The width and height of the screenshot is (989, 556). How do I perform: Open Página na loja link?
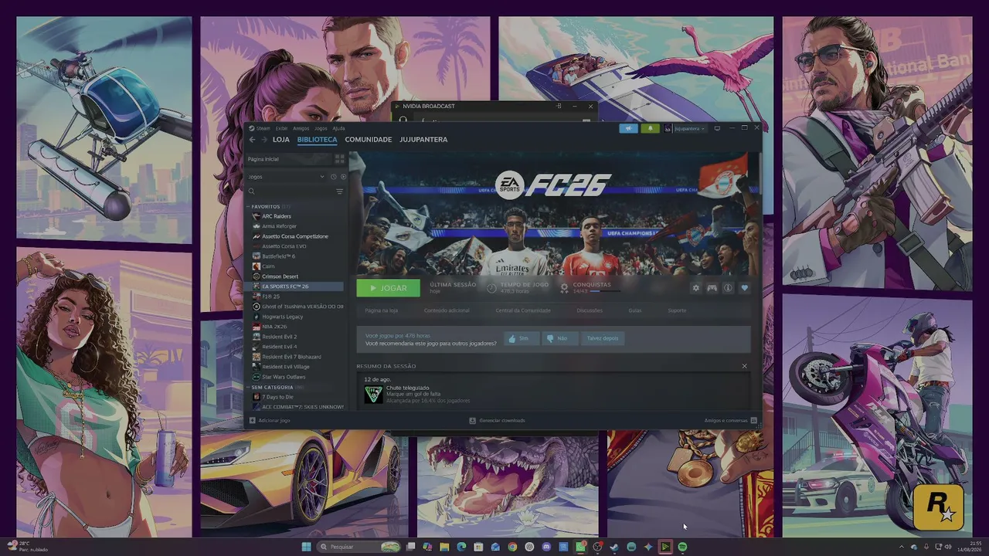click(x=381, y=310)
